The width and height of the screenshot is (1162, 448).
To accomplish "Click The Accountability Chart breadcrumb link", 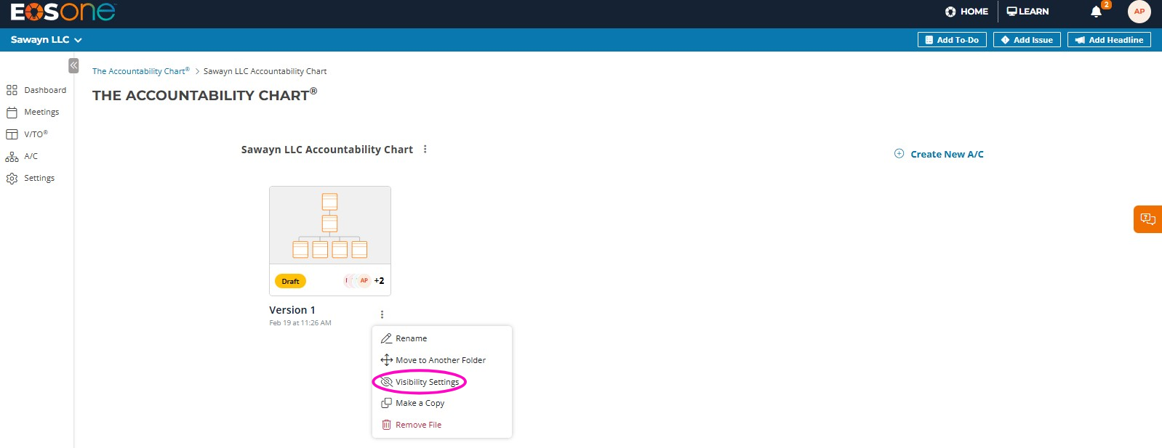I will (x=141, y=71).
